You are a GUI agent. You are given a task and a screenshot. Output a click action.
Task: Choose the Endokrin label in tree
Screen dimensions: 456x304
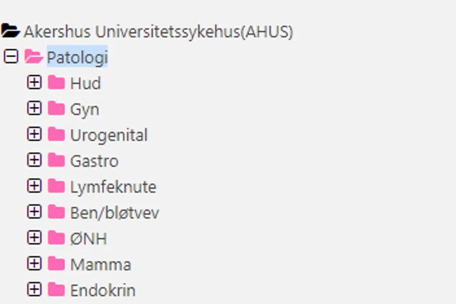(103, 290)
